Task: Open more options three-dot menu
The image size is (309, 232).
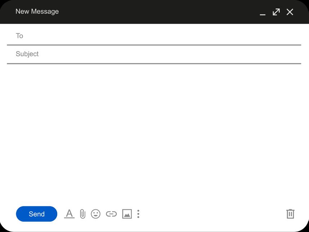Action: click(138, 214)
